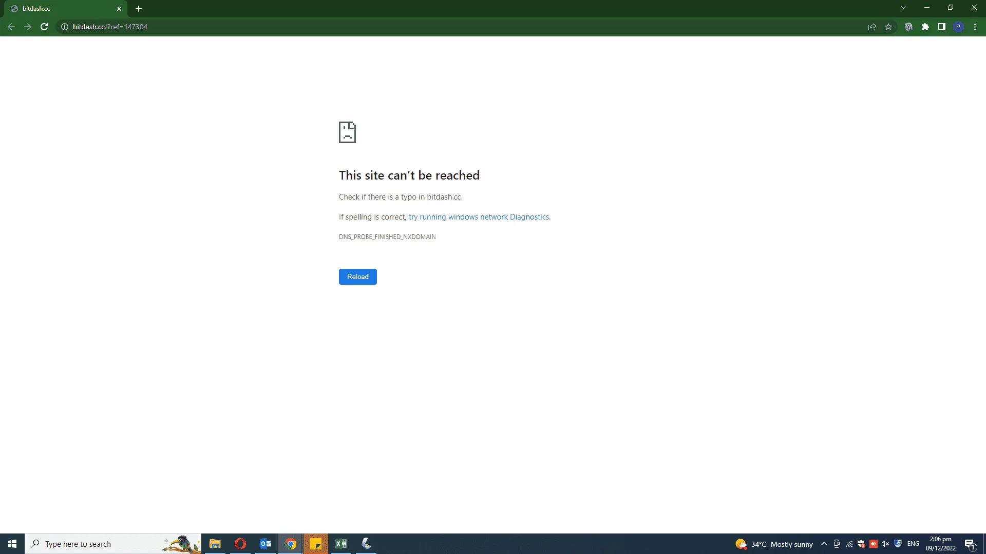Open File Explorer from taskbar
The width and height of the screenshot is (986, 554).
pos(215,544)
